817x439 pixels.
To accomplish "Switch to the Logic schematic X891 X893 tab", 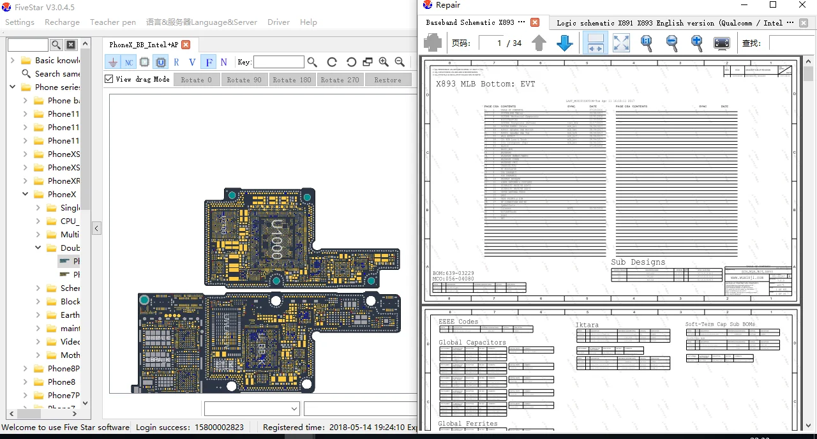I will (x=669, y=22).
